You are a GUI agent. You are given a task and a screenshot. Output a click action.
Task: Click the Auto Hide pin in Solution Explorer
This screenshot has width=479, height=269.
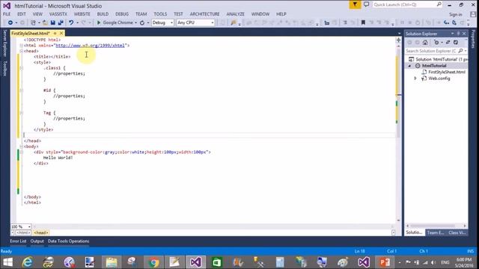tap(458, 34)
